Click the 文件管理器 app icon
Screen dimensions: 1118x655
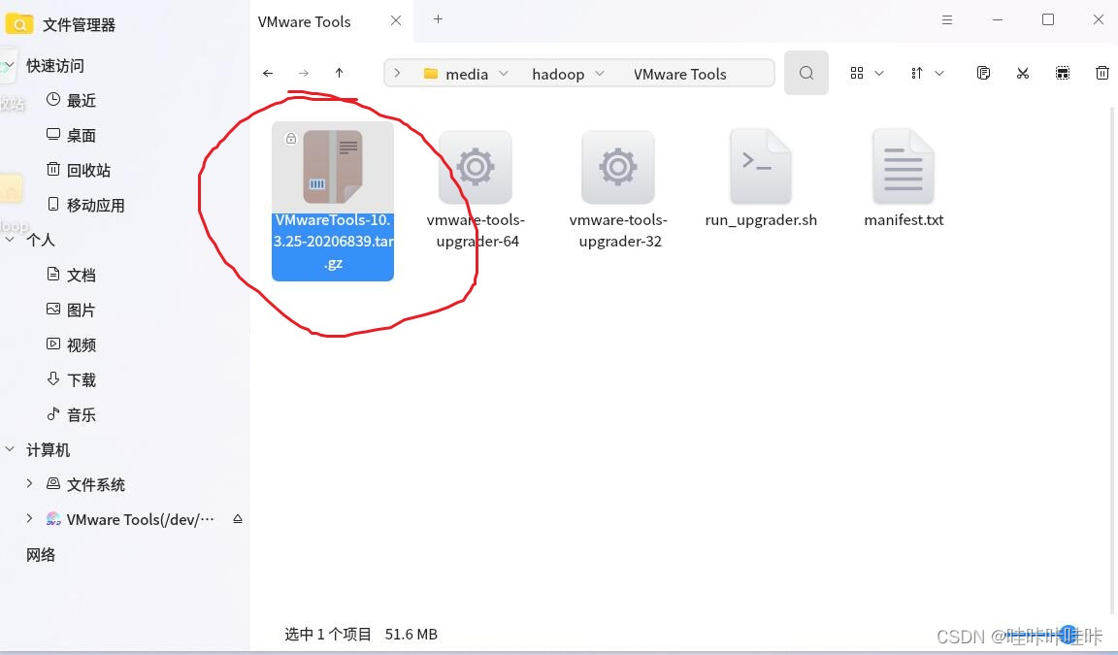19,24
